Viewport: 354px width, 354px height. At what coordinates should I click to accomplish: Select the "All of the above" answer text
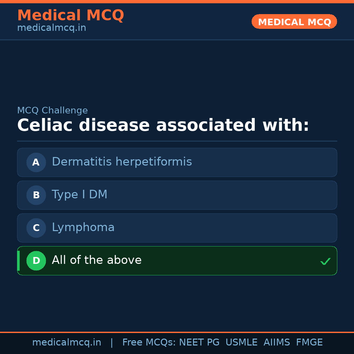point(97,260)
